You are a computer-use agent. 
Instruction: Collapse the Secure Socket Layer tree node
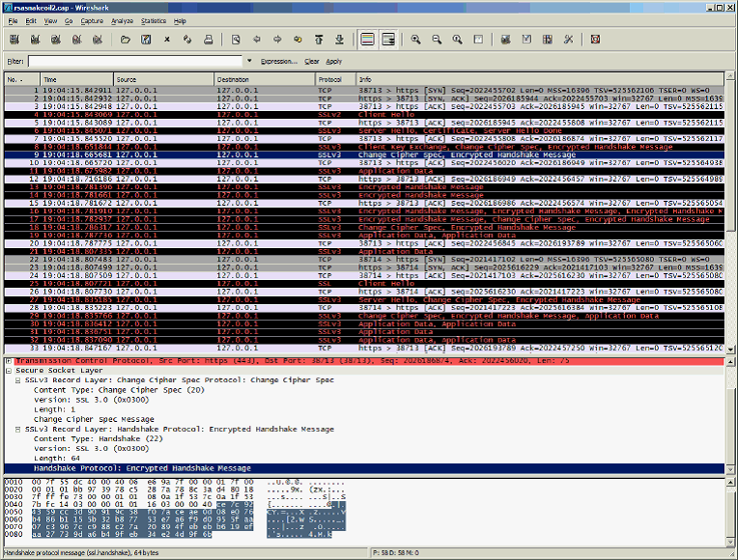click(x=9, y=371)
